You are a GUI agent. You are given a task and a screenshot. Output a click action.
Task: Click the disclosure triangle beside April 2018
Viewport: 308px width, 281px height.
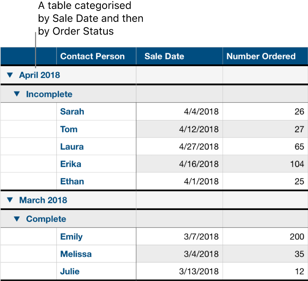(10, 75)
